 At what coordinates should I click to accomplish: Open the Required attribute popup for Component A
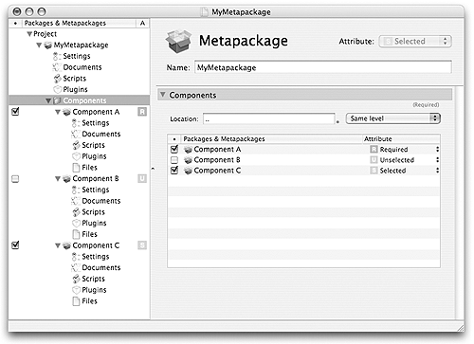pyautogui.click(x=405, y=150)
